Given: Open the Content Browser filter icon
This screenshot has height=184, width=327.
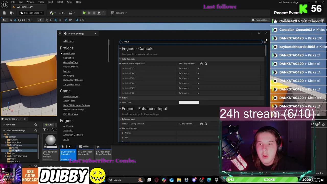Looking at the screenshot, I should [x=45, y=130].
